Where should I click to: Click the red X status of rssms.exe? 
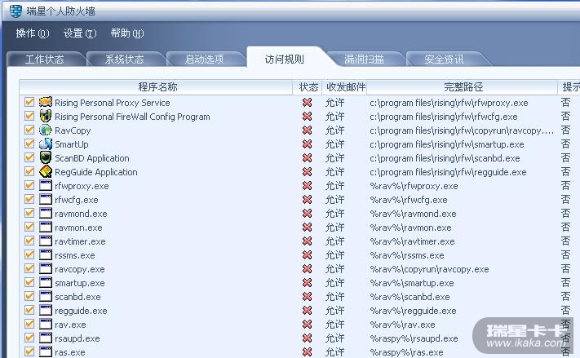pos(307,255)
